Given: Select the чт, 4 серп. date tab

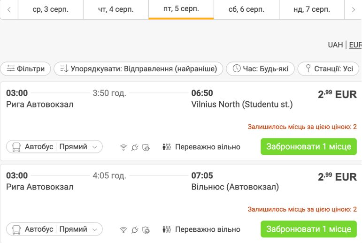Looking at the screenshot, I should [116, 9].
